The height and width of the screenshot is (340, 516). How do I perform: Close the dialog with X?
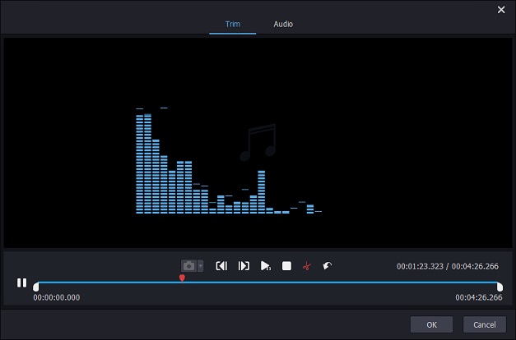[501, 10]
